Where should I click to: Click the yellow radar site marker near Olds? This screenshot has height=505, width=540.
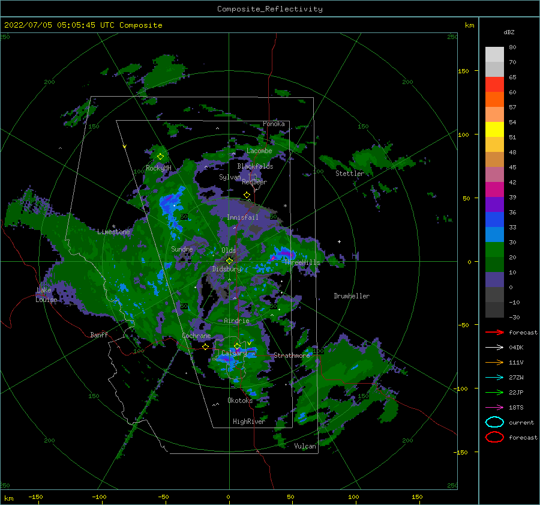(x=229, y=261)
